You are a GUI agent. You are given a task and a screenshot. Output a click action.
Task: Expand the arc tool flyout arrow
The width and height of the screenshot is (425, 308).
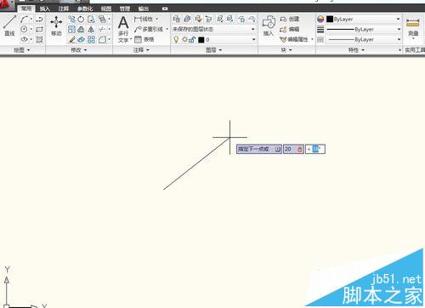coord(31,20)
